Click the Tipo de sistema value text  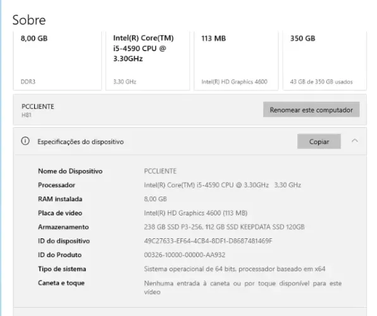(235, 269)
